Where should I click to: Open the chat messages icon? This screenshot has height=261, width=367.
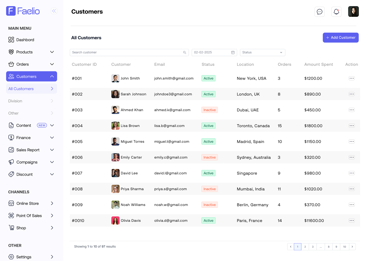tap(319, 12)
